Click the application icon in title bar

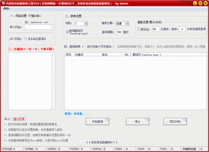[x=3, y=3]
